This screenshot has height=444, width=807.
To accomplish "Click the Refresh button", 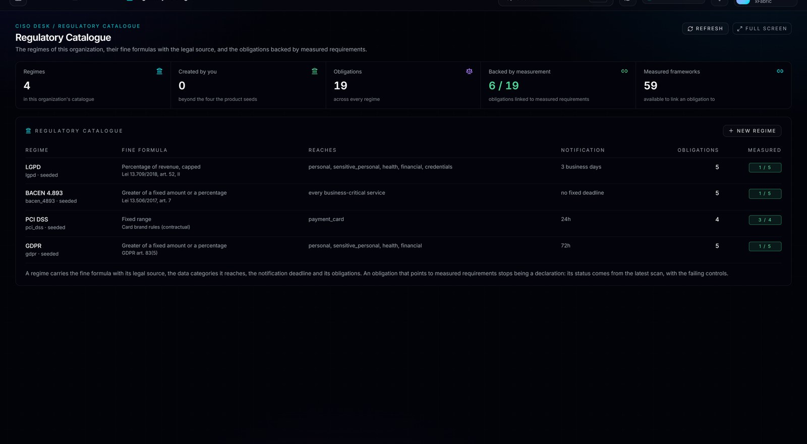I will (x=705, y=29).
